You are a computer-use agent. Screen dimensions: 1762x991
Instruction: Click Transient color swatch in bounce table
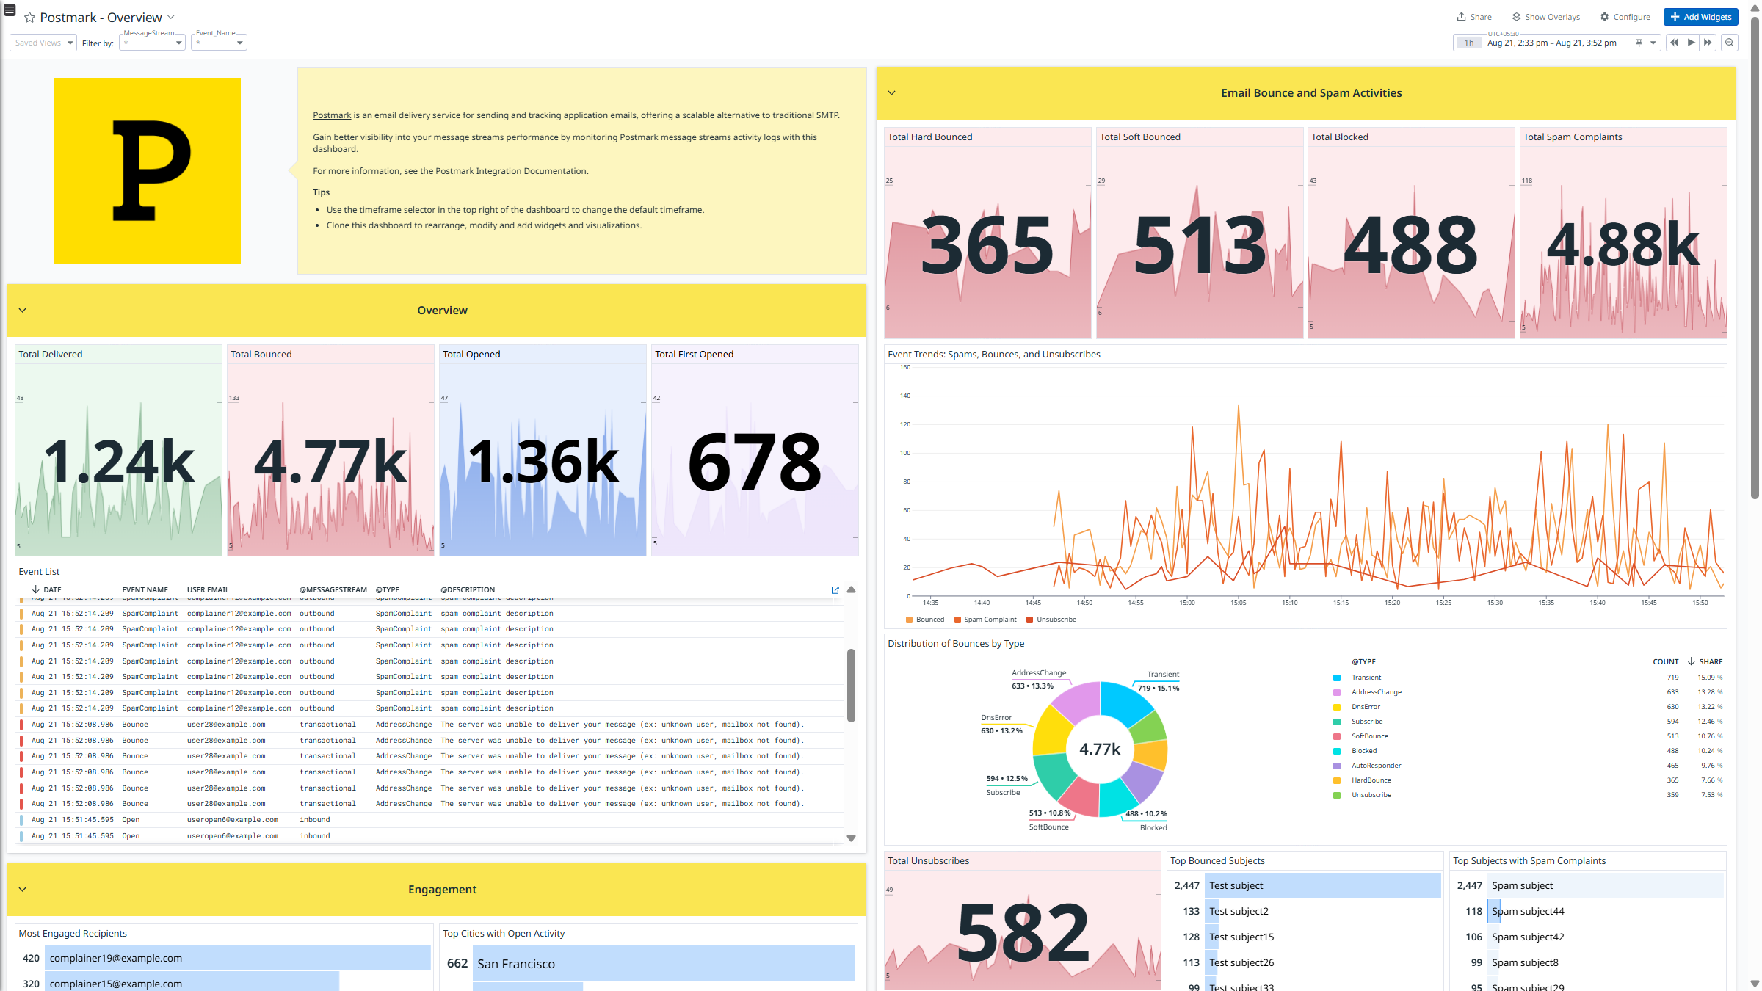point(1337,678)
